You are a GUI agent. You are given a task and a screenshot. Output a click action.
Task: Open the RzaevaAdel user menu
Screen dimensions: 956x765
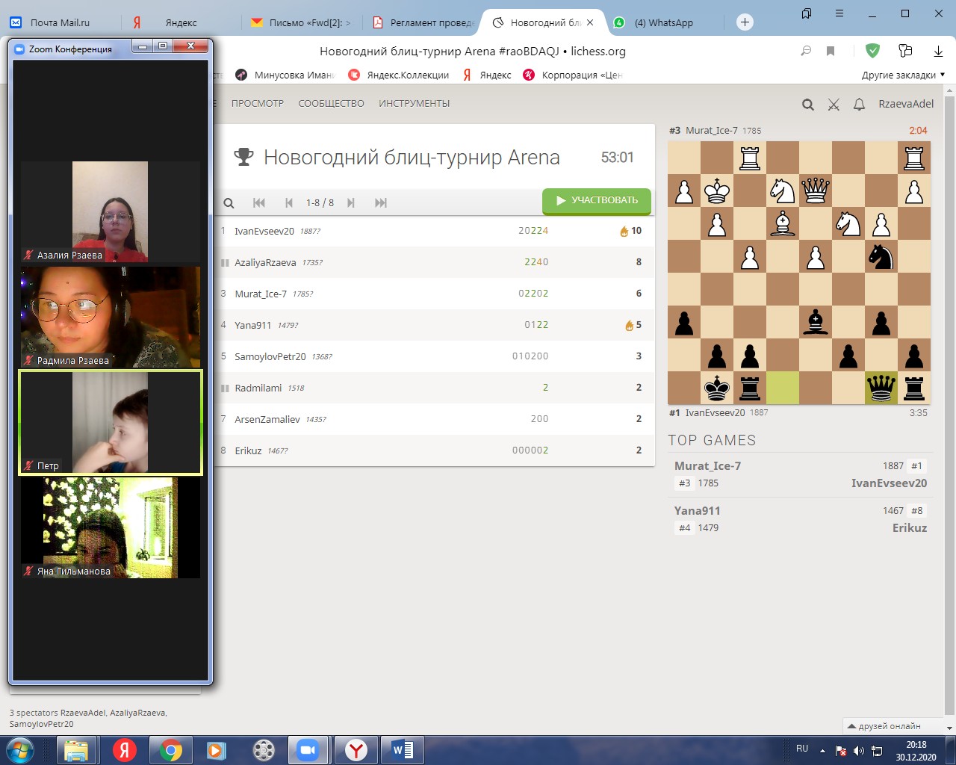point(906,104)
